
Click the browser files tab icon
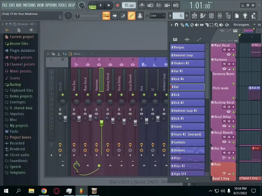point(19,30)
